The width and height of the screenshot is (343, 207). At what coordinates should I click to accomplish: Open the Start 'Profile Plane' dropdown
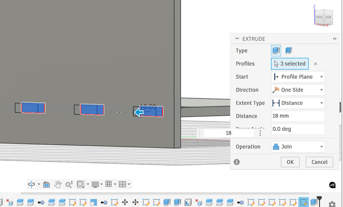point(298,77)
